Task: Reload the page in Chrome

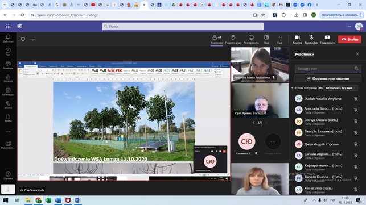Action: pos(22,15)
